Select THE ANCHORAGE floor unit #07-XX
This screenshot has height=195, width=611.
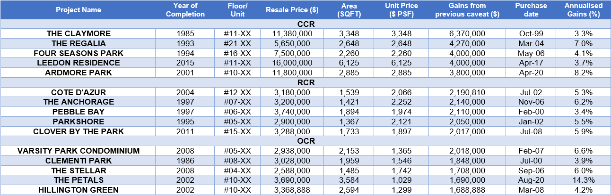pyautogui.click(x=239, y=102)
